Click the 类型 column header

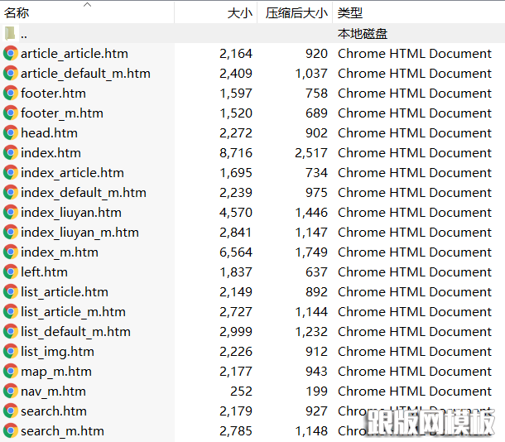pyautogui.click(x=350, y=13)
